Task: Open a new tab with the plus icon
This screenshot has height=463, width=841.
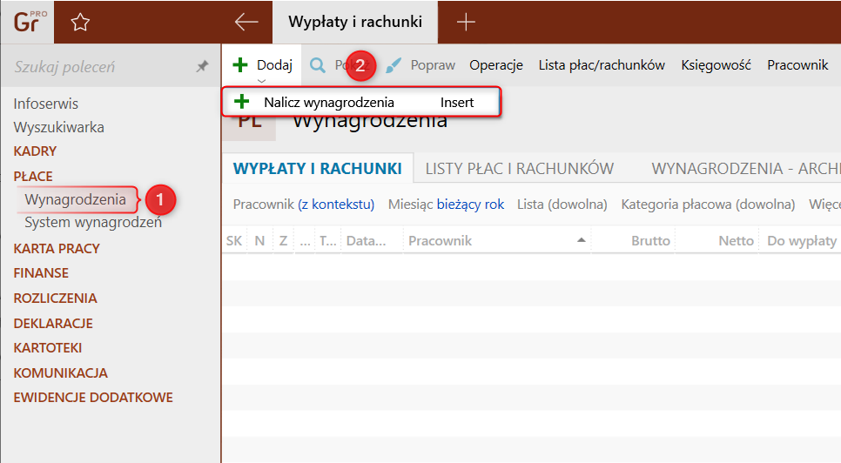Action: point(466,22)
